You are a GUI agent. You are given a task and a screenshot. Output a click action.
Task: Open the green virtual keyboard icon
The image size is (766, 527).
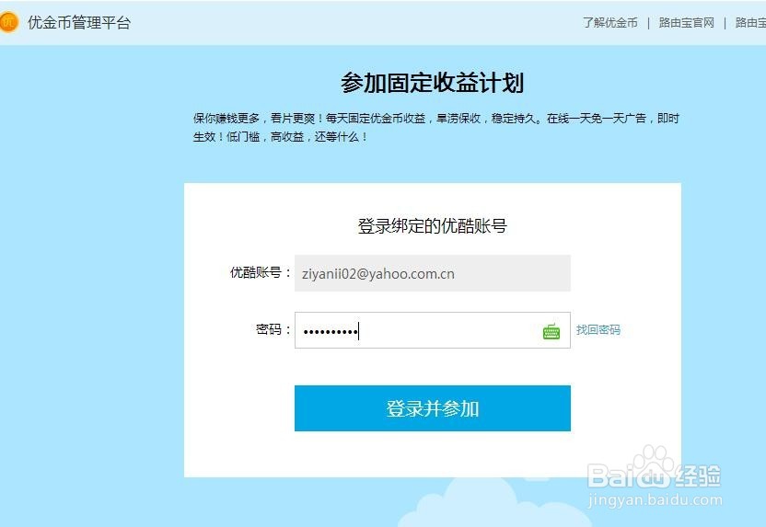point(551,331)
